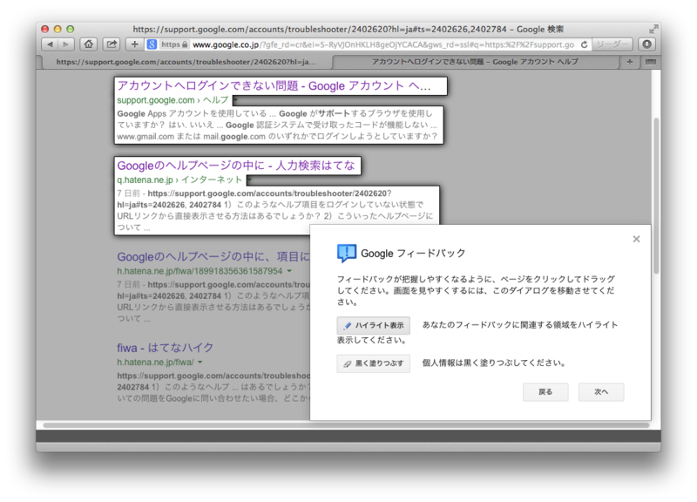697x502 pixels.
Task: Expand dropdown next to h.hatena.ne.jp/fiwa/
Action: [x=200, y=362]
